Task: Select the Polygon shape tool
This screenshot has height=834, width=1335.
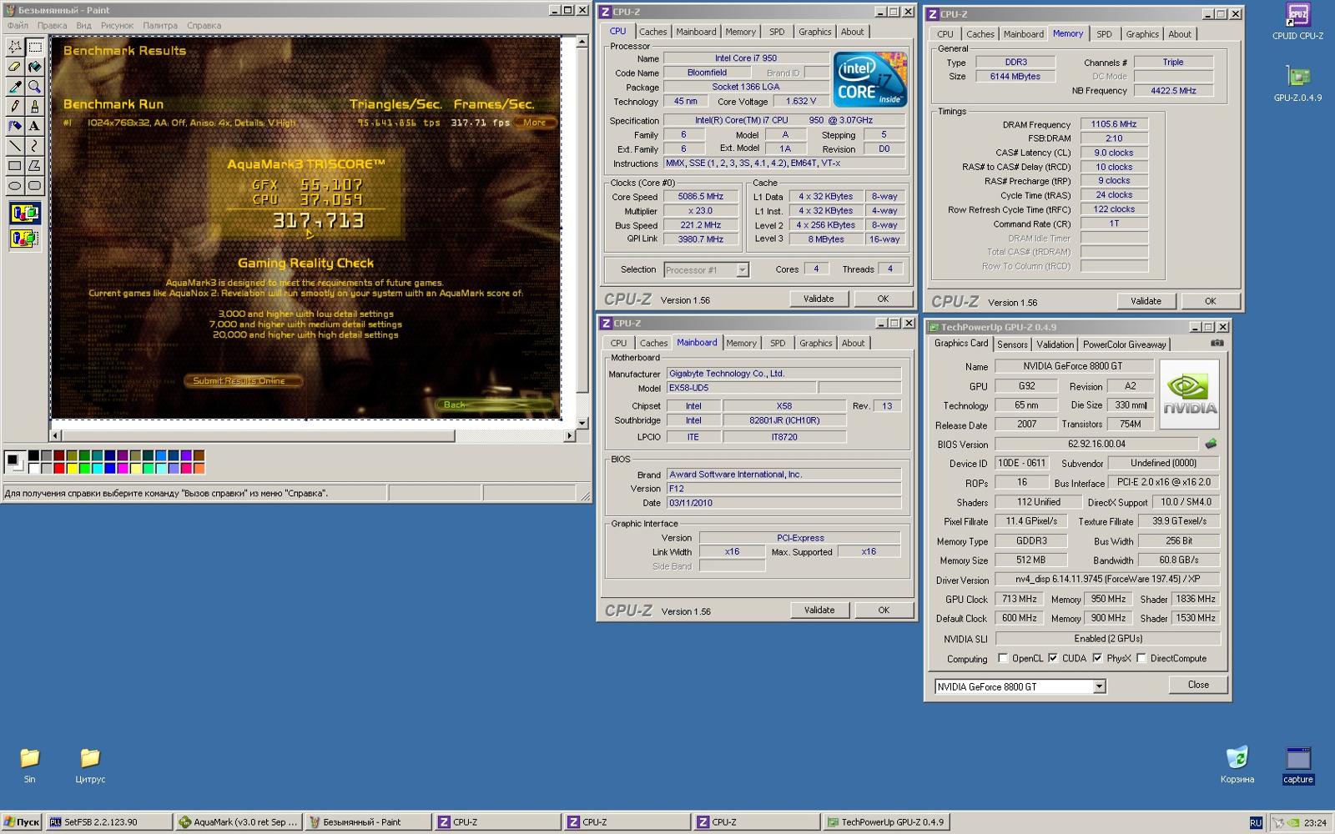Action: coord(34,165)
